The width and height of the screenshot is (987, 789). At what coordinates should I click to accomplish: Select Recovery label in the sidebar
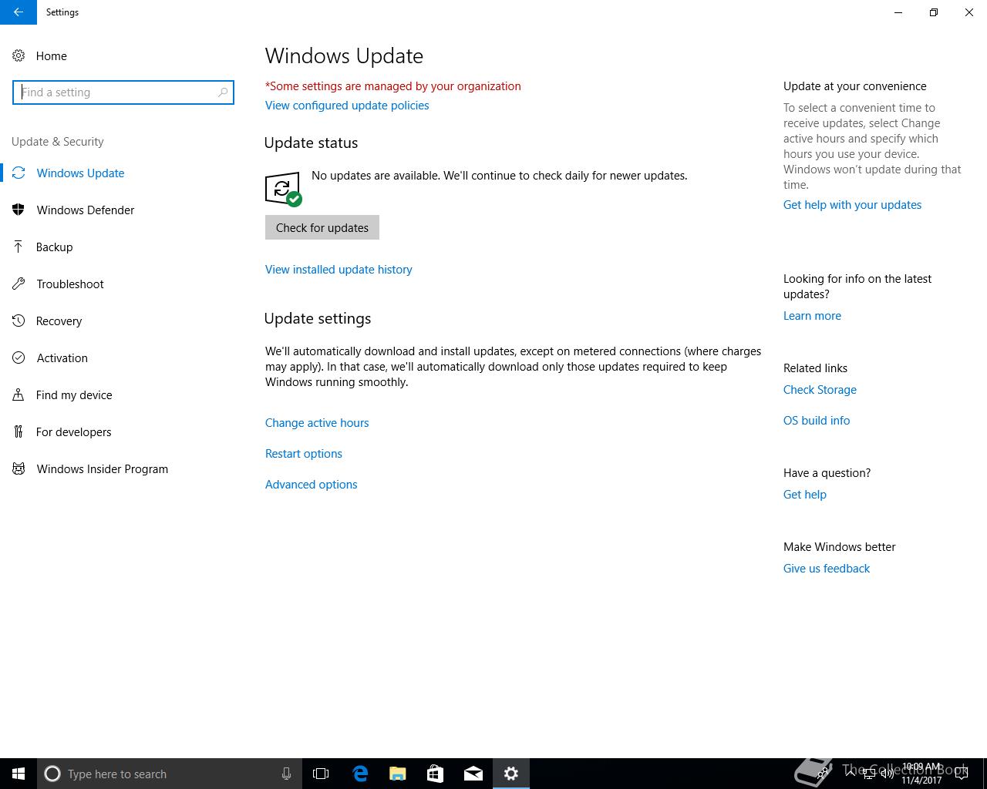(x=59, y=321)
